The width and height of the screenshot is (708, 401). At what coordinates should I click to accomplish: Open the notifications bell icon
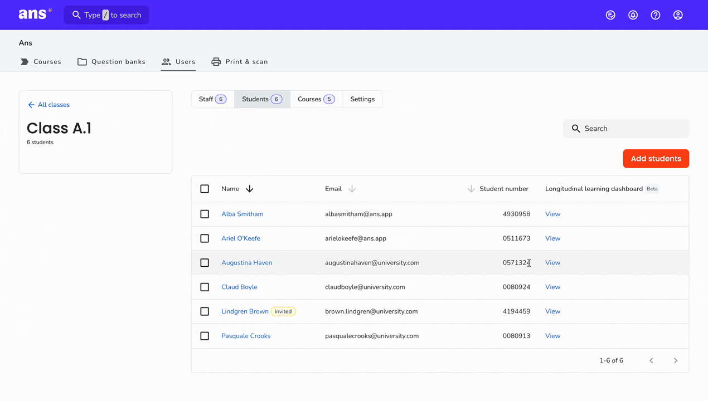pos(633,15)
